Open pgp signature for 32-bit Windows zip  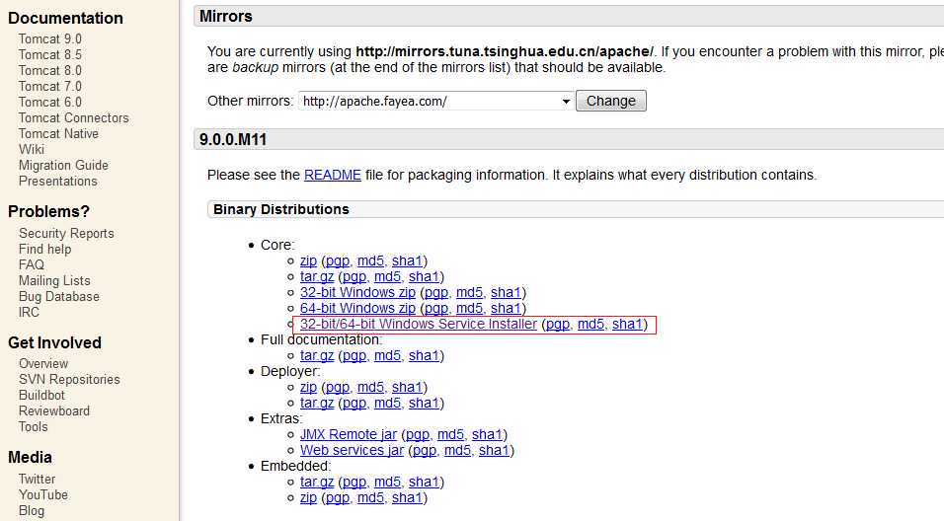[x=435, y=292]
